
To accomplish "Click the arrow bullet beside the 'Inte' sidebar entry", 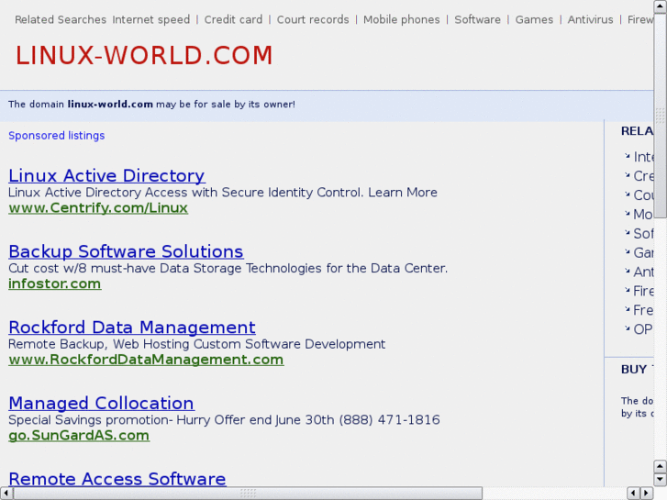I will (x=628, y=156).
